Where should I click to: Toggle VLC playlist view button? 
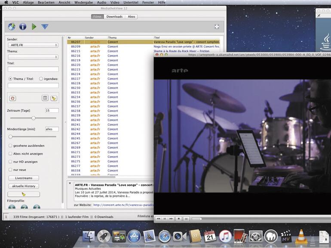point(186,219)
